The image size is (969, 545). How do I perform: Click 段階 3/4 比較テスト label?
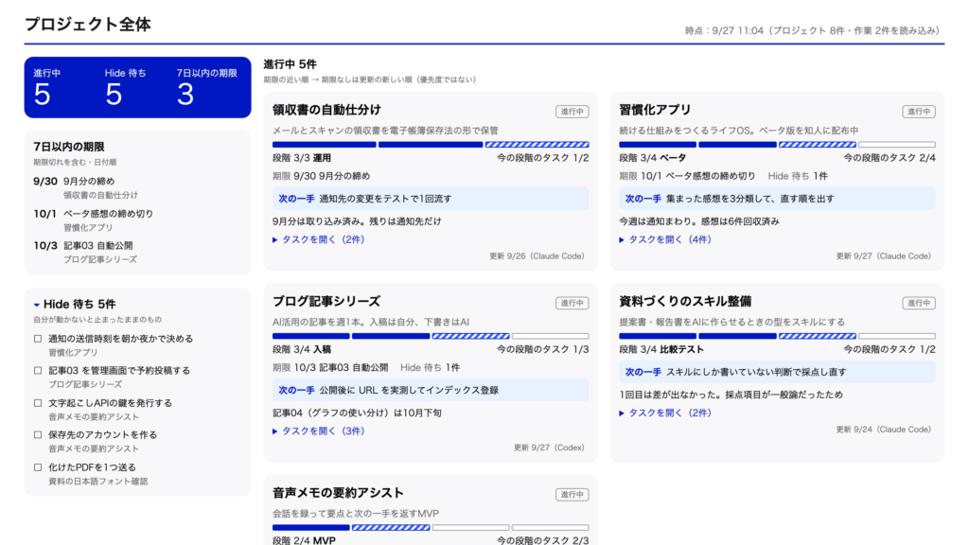click(661, 350)
